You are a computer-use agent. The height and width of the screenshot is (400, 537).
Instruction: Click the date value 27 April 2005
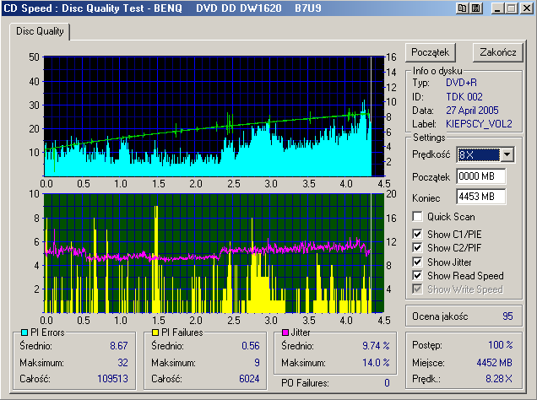tap(472, 111)
